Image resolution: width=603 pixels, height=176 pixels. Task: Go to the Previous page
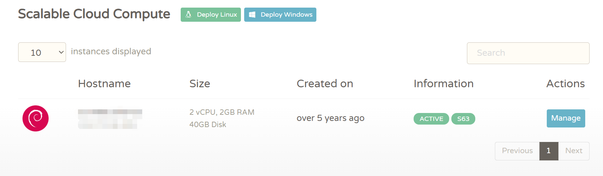click(517, 151)
